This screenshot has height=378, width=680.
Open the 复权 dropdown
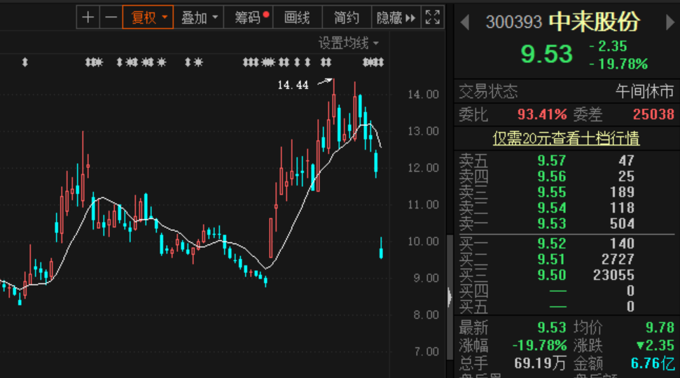[148, 17]
